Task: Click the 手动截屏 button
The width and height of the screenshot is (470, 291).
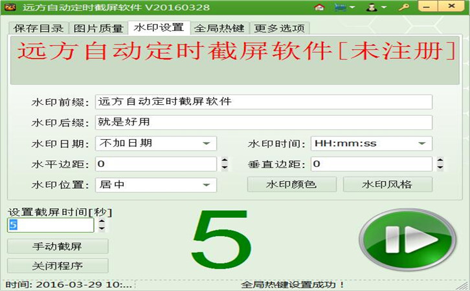Action: pyautogui.click(x=58, y=246)
